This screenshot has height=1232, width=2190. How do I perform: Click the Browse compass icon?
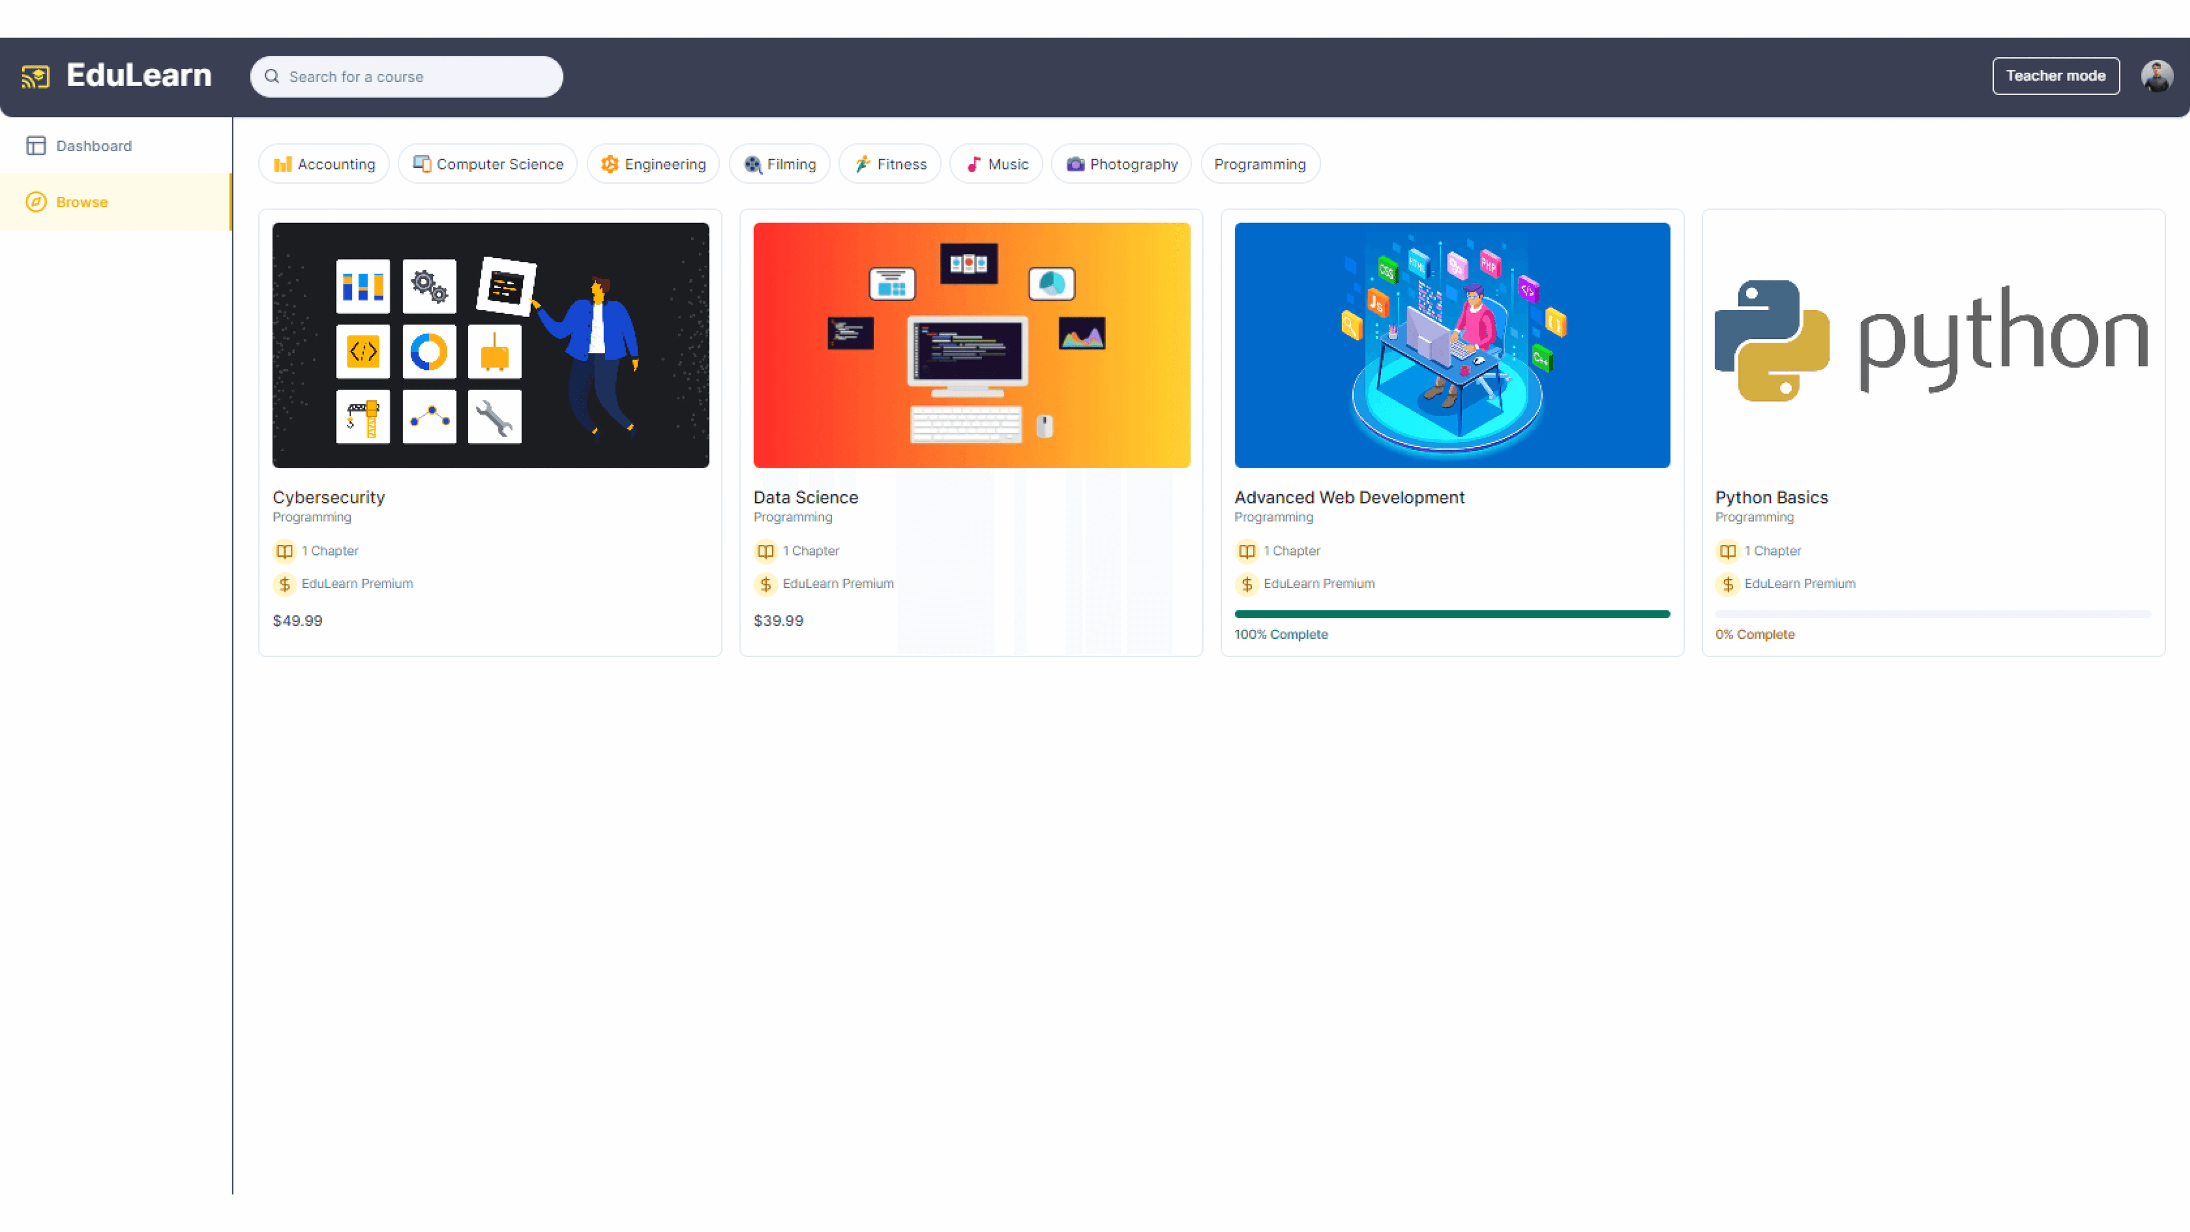(x=36, y=201)
